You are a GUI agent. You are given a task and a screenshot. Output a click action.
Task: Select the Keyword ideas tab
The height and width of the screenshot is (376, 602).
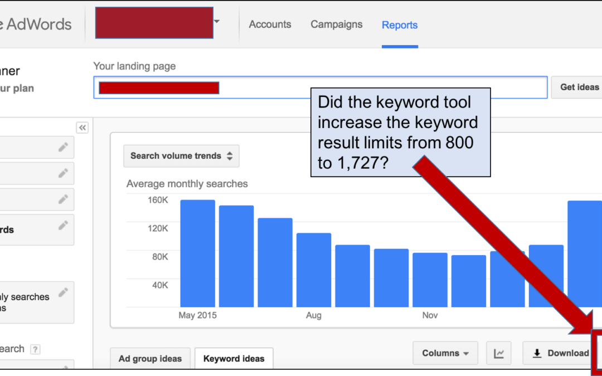coord(234,359)
